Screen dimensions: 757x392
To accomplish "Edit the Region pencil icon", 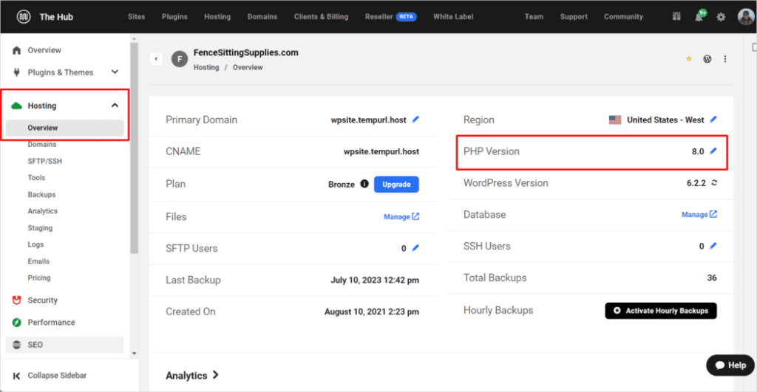I will click(713, 120).
